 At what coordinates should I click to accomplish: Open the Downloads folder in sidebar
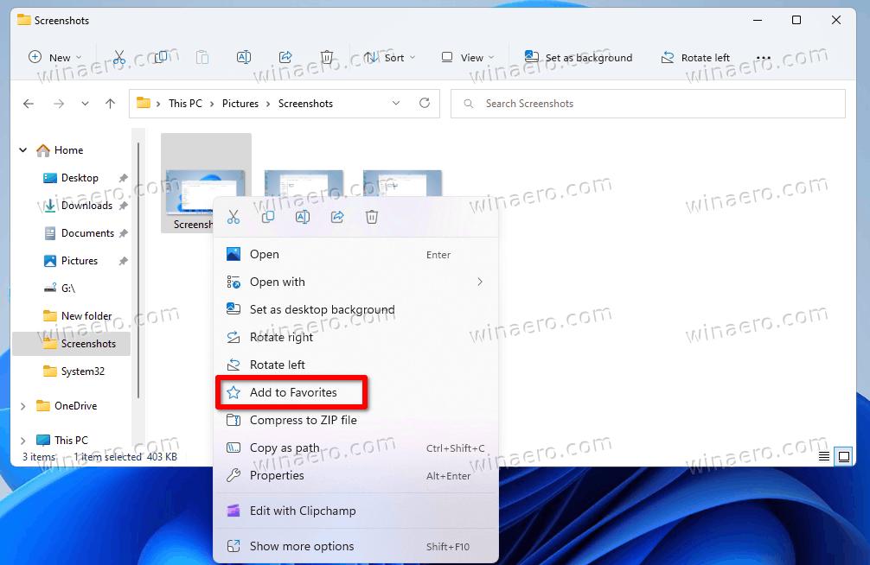[86, 206]
